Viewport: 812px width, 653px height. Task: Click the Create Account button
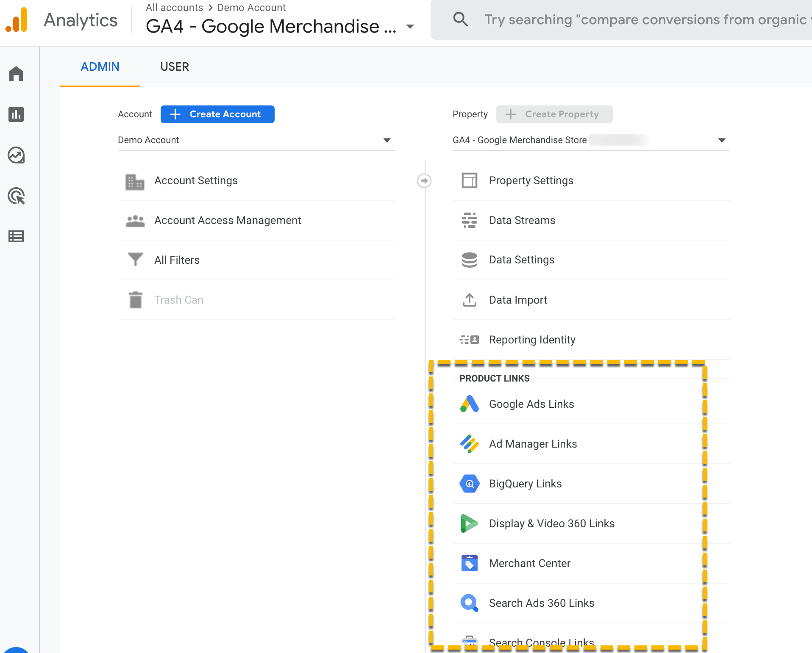point(217,114)
